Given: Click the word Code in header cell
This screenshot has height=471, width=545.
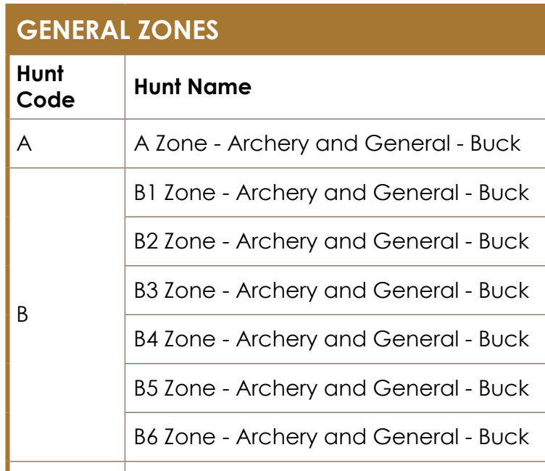Looking at the screenshot, I should coord(46,100).
